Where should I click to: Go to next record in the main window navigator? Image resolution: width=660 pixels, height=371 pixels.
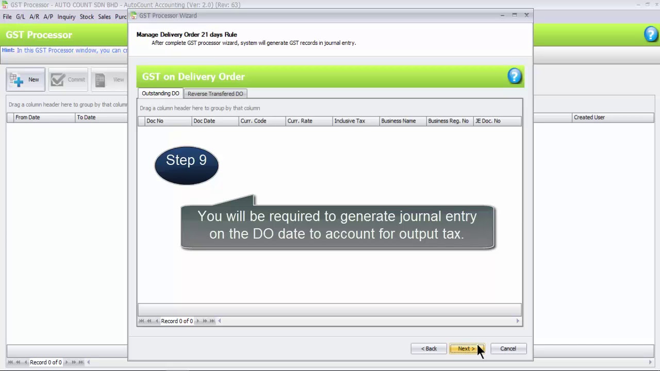67,362
